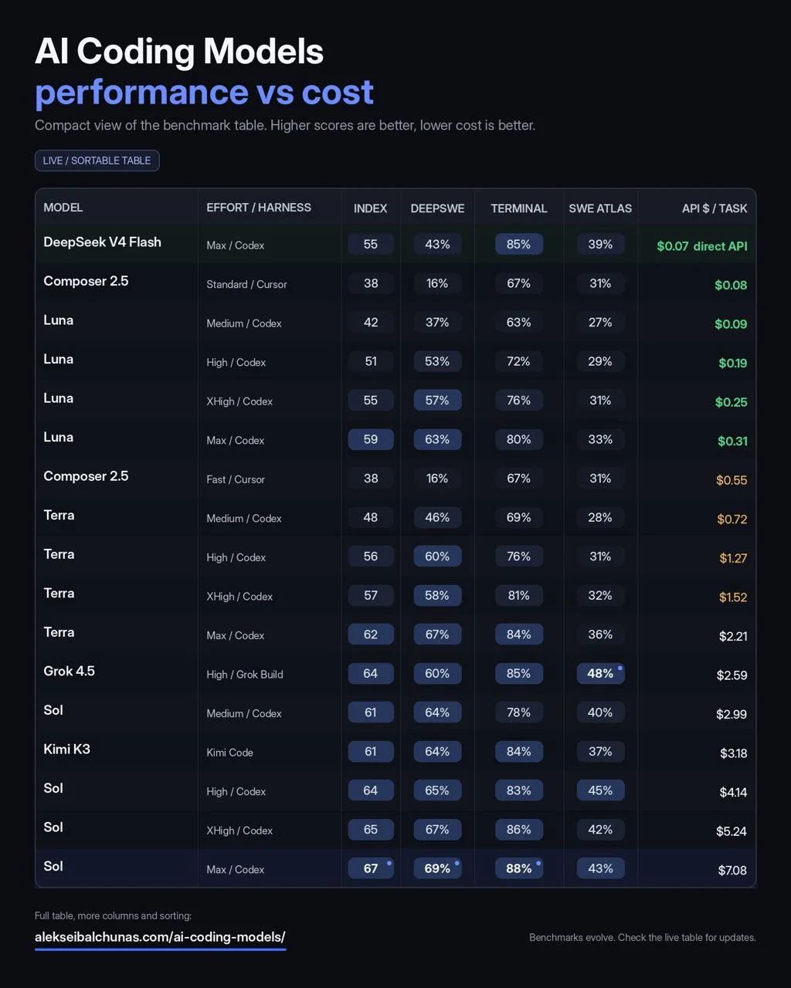791x988 pixels.
Task: Click the 81% Terminal score
Action: click(518, 595)
